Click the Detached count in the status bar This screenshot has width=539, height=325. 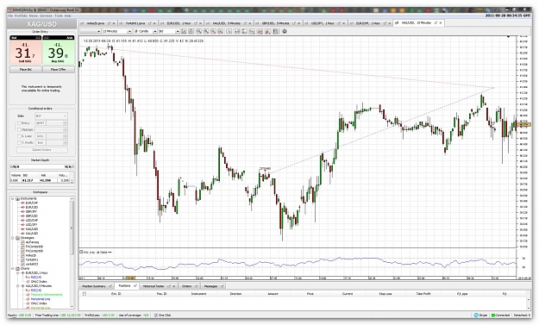click(x=522, y=315)
